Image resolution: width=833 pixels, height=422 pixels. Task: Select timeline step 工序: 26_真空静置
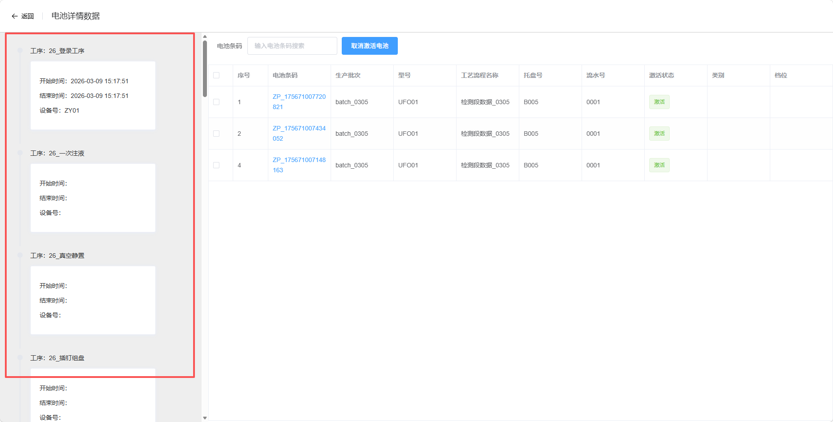(57, 256)
